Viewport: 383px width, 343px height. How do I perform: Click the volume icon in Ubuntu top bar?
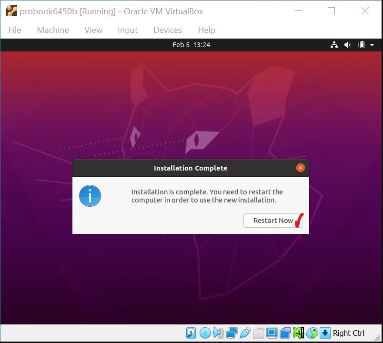348,45
